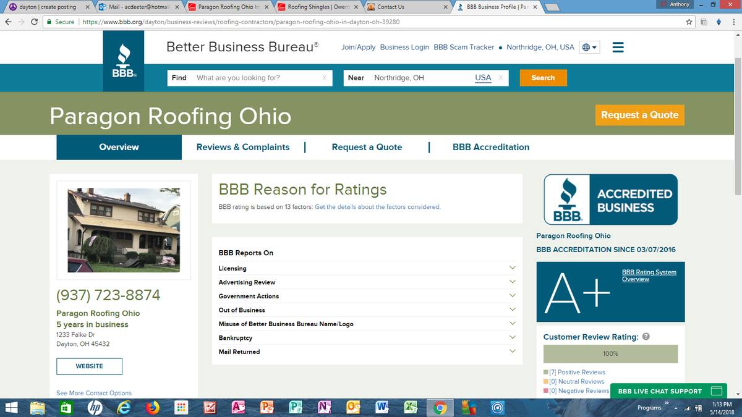Switch to the dayton create posting browser tab

[x=49, y=7]
